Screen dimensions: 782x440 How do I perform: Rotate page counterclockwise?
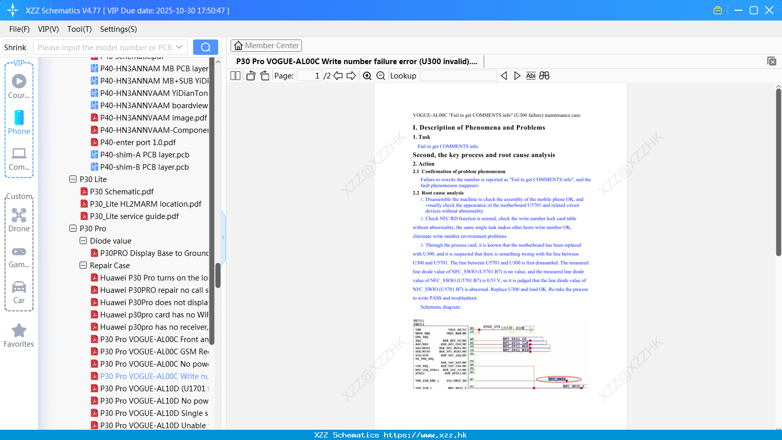(x=251, y=76)
